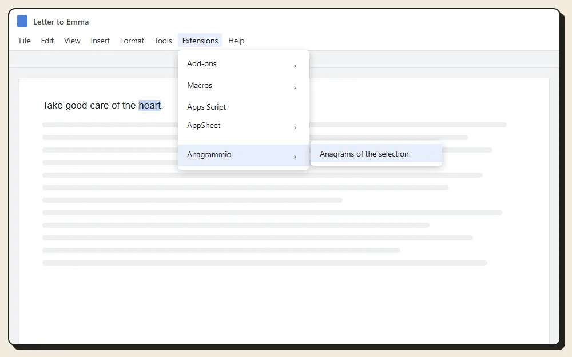Open the Insert menu

coord(100,41)
